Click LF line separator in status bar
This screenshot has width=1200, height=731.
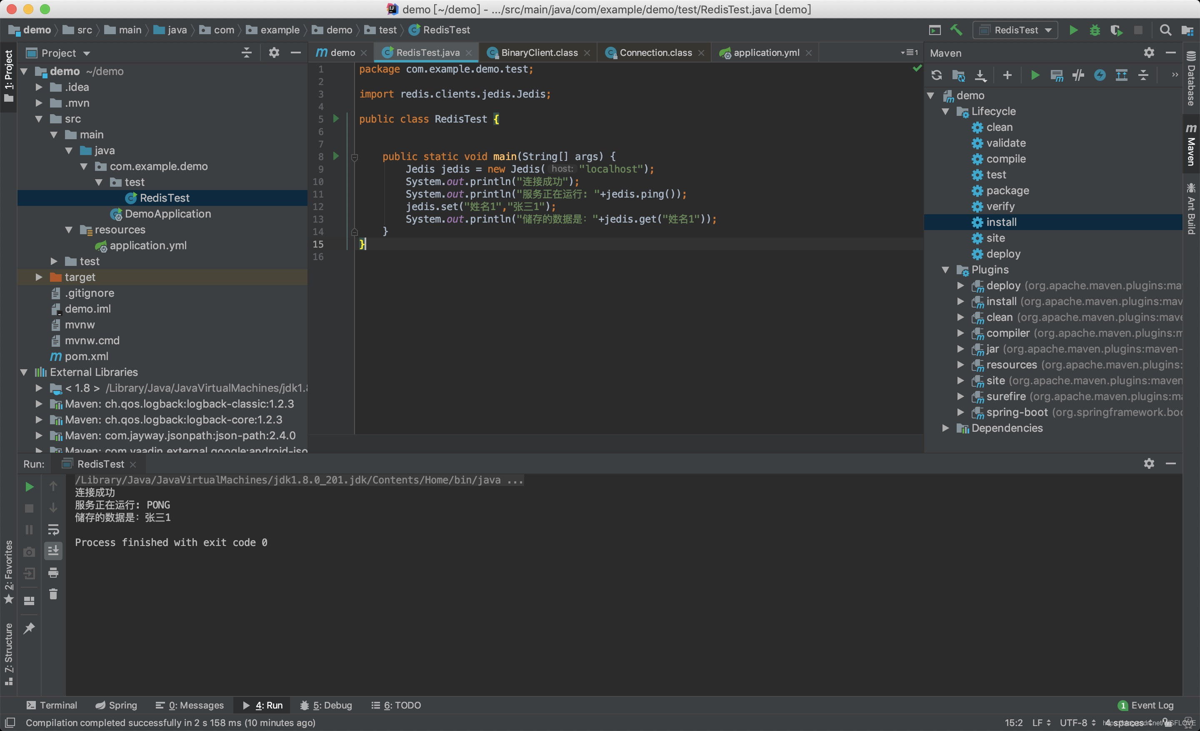point(1041,723)
